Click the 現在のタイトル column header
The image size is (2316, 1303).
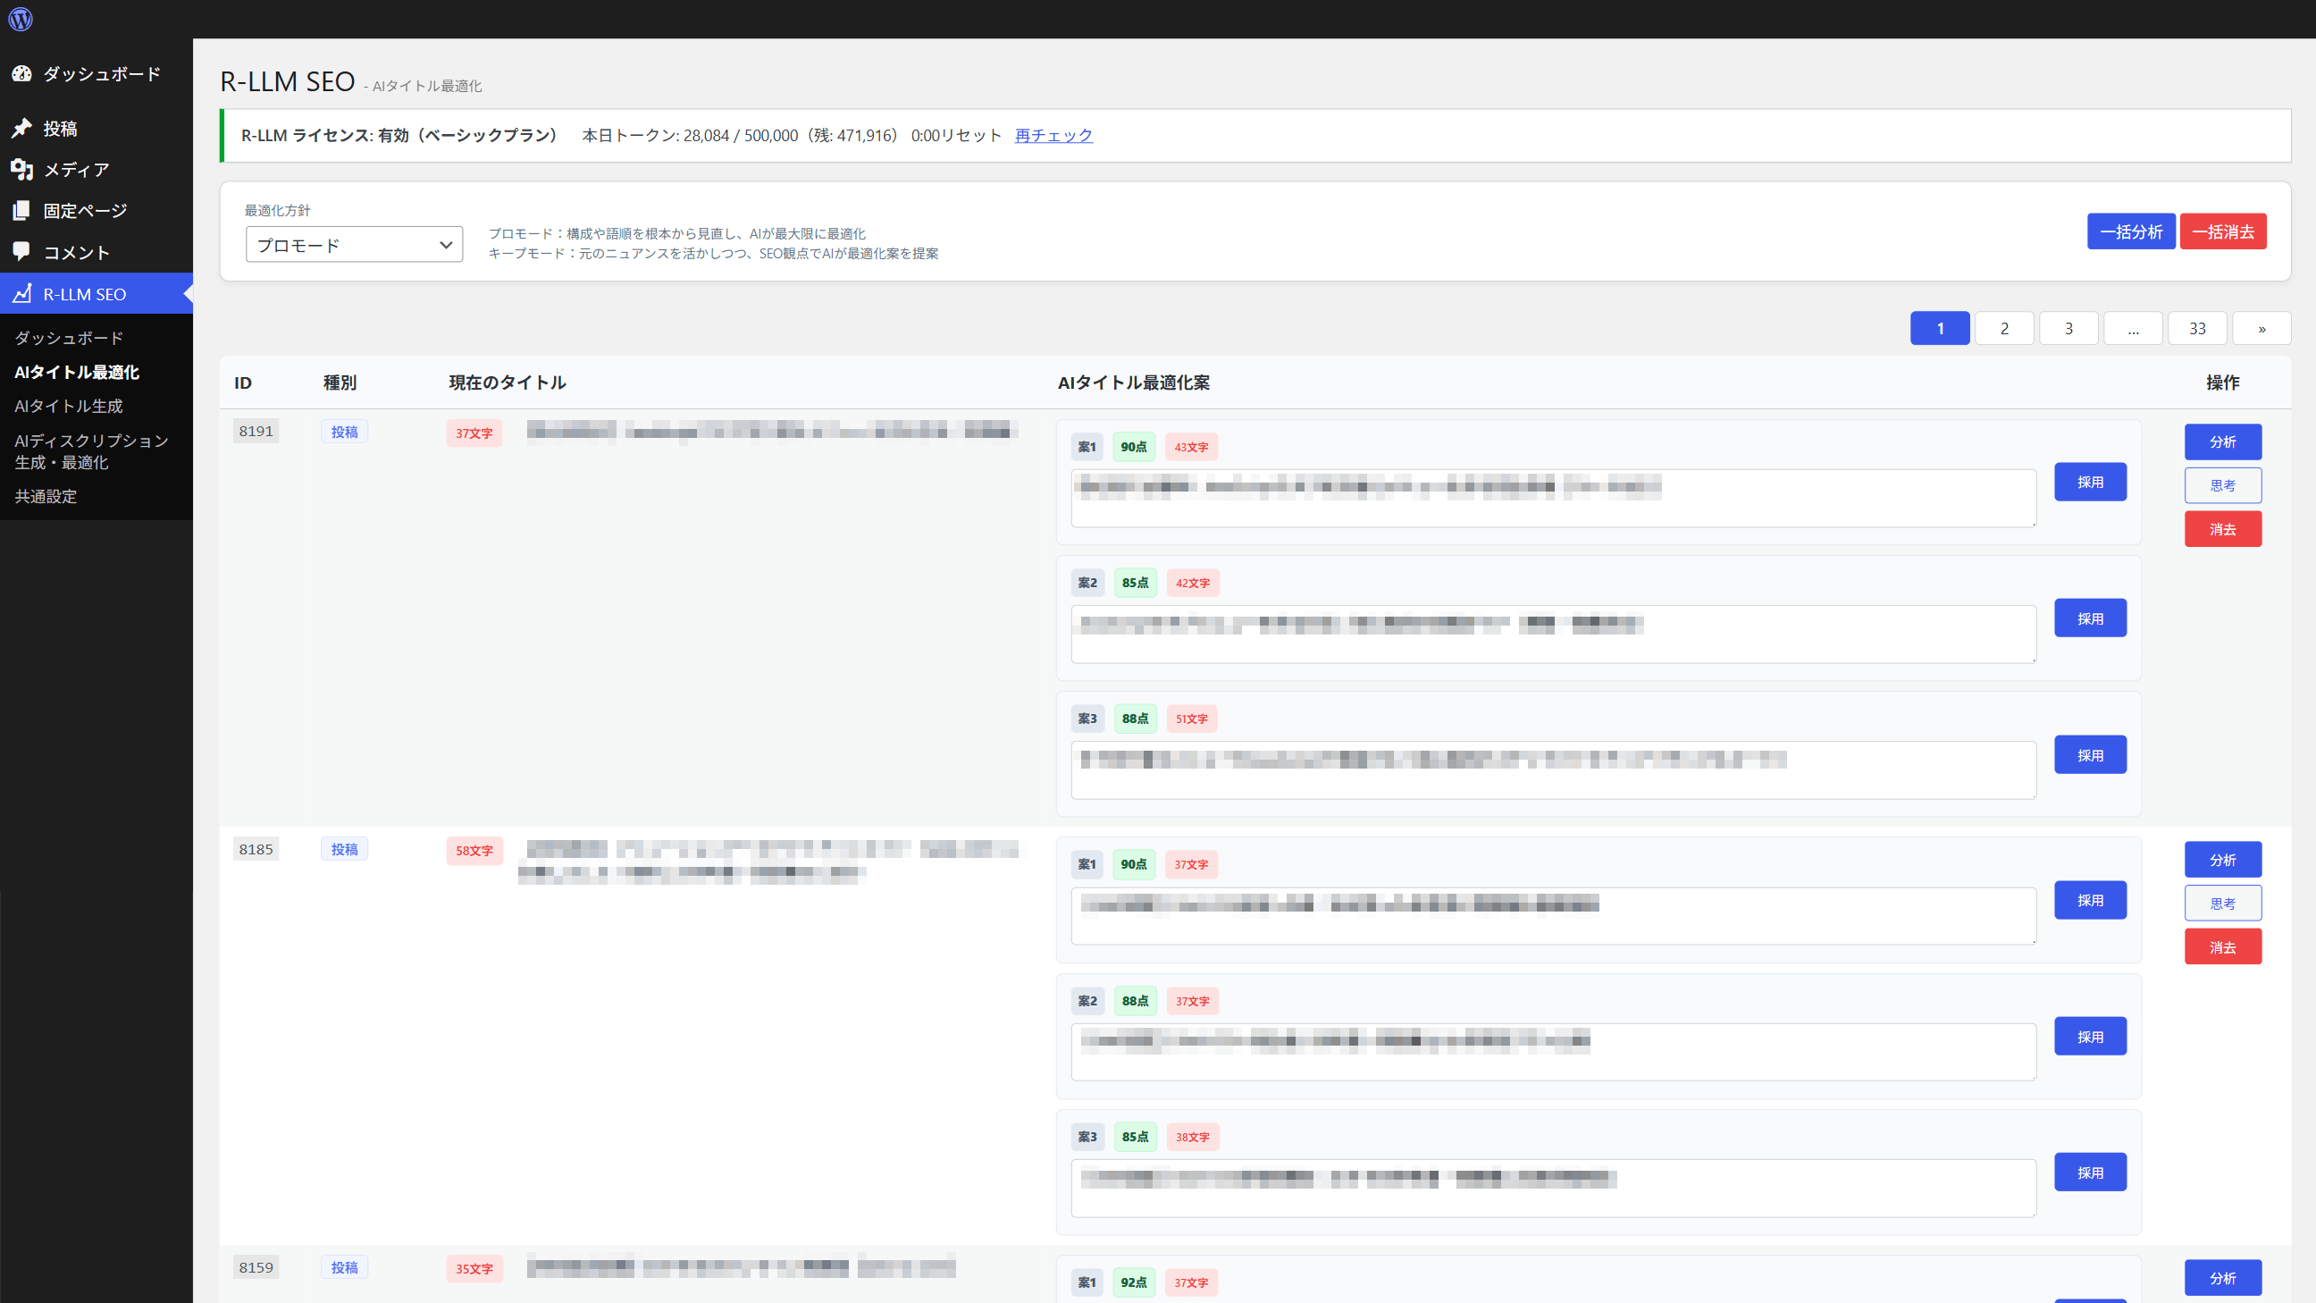[x=508, y=382]
